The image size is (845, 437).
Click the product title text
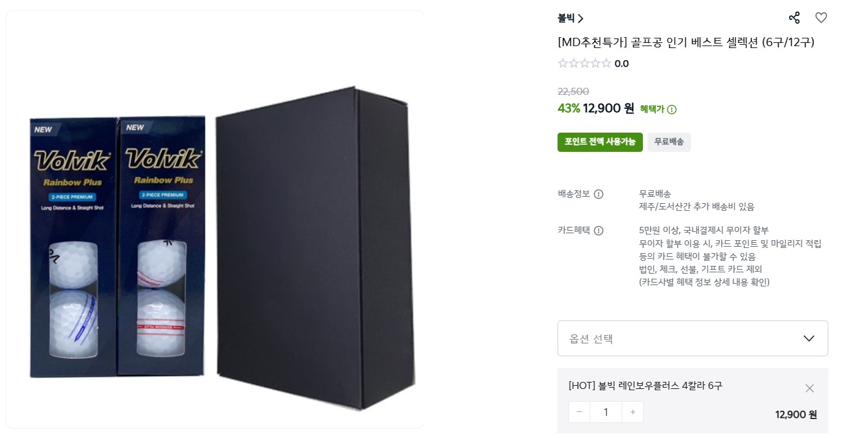coord(686,42)
